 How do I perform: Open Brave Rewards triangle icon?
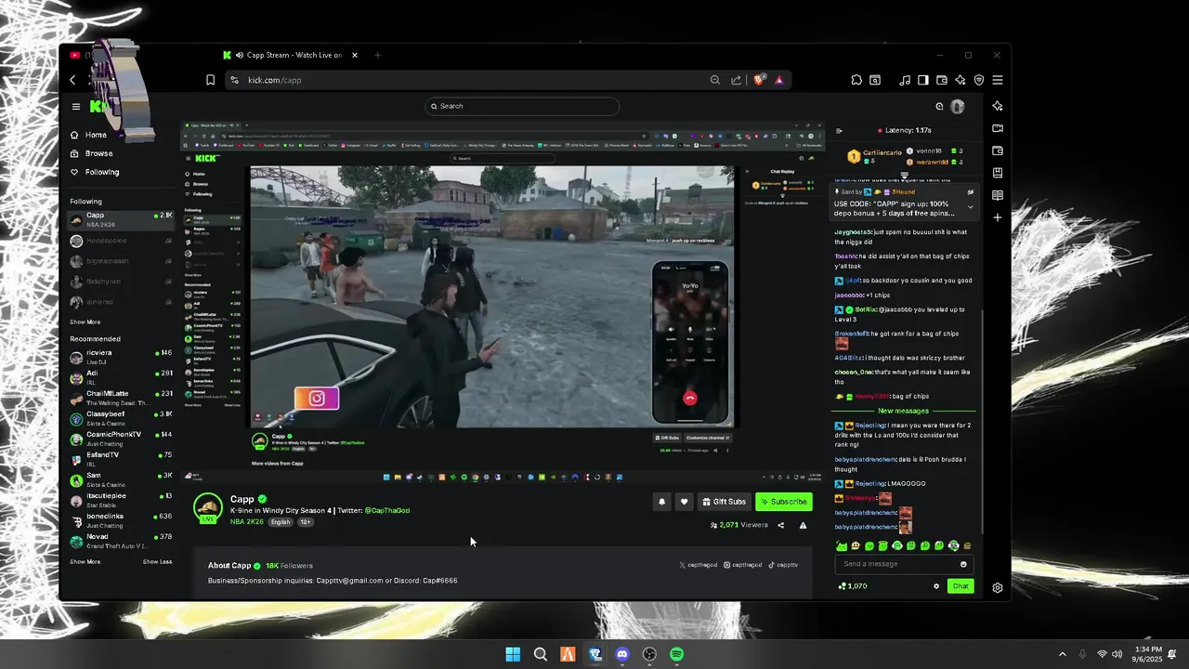(779, 80)
